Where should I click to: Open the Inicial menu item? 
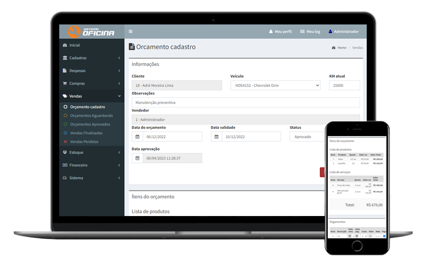click(75, 45)
